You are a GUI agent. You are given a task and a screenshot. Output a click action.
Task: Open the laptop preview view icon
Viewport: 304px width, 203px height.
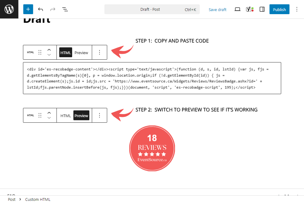coord(237,9)
